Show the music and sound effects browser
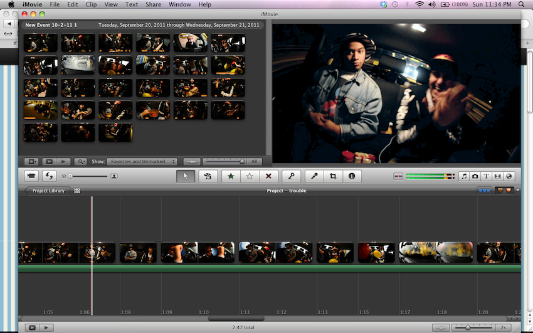The image size is (533, 333). [464, 176]
